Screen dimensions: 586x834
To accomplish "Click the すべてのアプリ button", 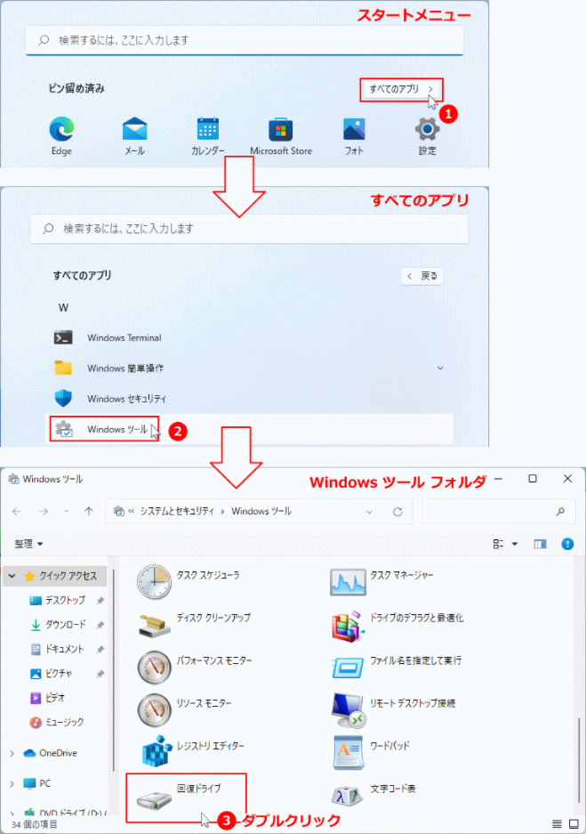I will pos(401,89).
